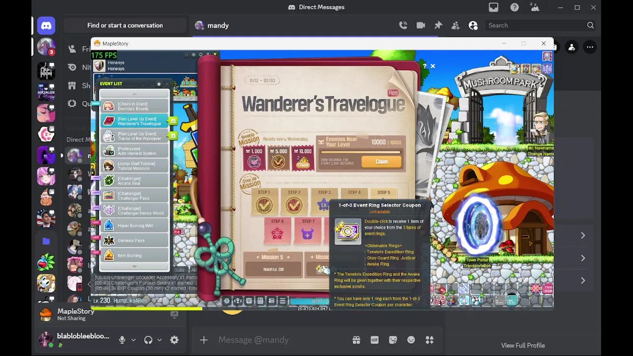Expand the second profile panel chevron
This screenshot has width=633, height=356.
583,258
